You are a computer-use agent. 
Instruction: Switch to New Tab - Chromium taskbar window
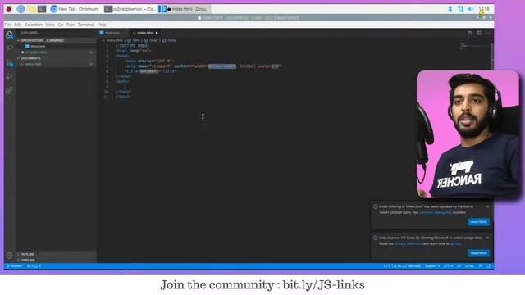coord(75,9)
